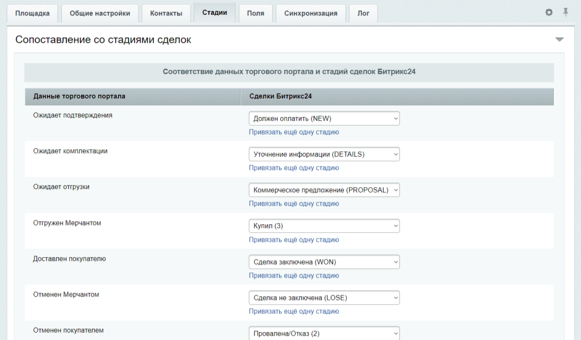Click the Сопоставление со стадиями сделок title
Viewport: 581px width, 340px height.
tap(103, 40)
